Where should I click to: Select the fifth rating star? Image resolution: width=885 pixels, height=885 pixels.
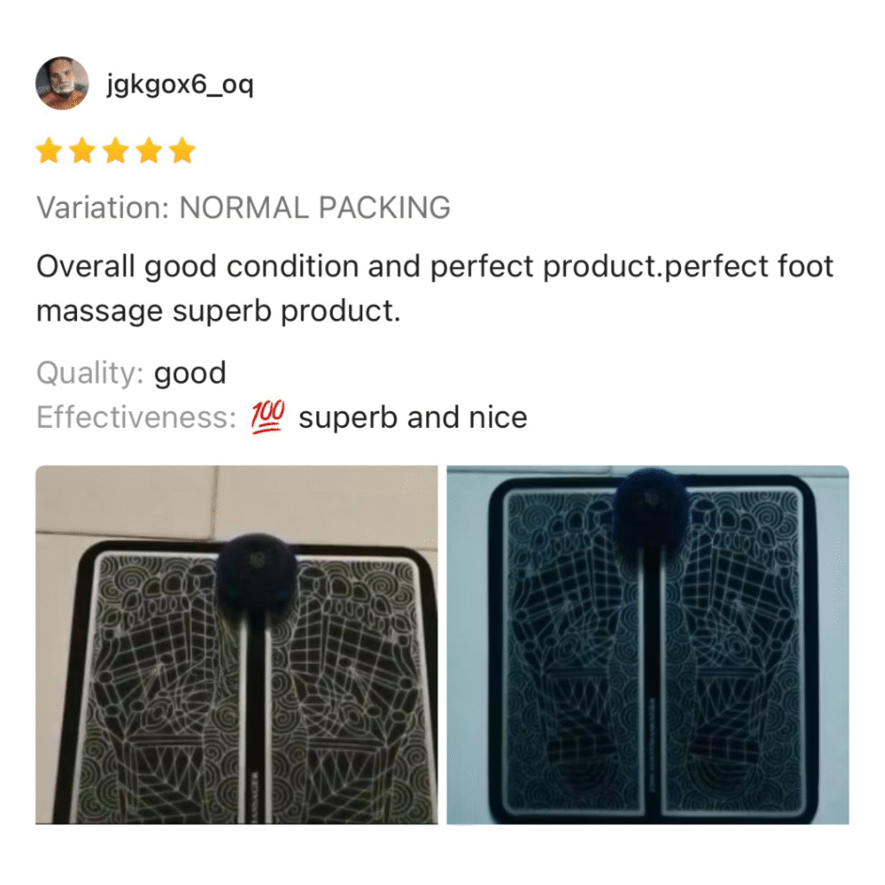(x=182, y=150)
